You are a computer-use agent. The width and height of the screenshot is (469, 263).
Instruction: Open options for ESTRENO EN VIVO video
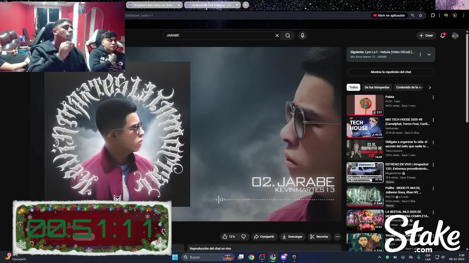click(433, 165)
